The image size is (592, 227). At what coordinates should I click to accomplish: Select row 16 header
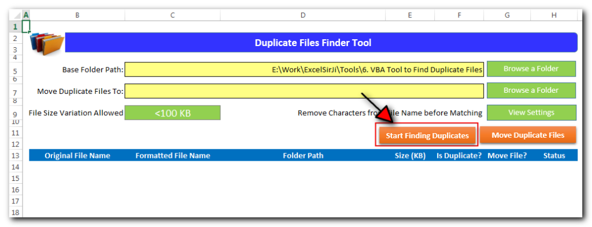pyautogui.click(x=16, y=190)
